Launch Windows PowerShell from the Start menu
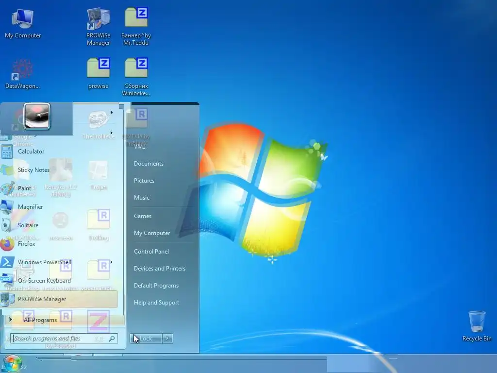The image size is (497, 373). point(59,262)
